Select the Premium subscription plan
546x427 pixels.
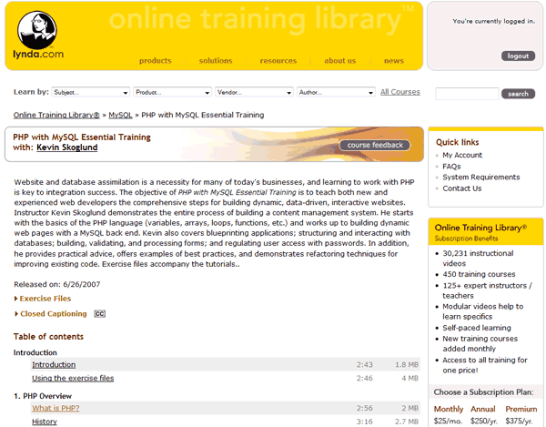(x=521, y=409)
